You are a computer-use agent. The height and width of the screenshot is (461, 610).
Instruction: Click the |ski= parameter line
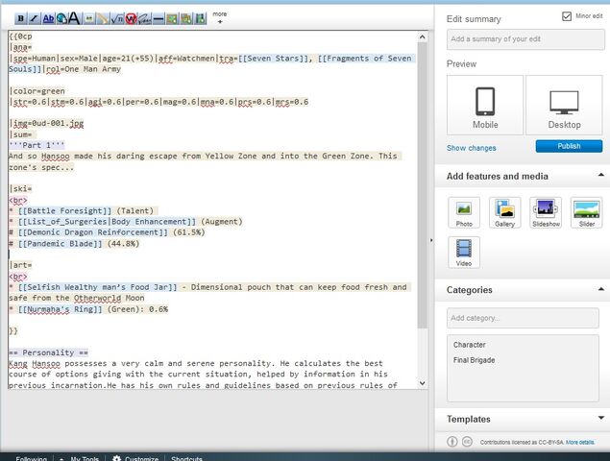tap(20, 189)
